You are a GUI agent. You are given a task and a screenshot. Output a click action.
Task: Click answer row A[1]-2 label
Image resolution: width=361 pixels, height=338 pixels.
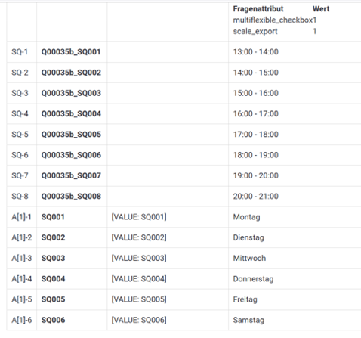(x=22, y=237)
